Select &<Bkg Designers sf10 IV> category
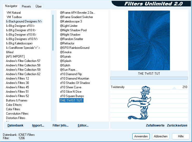Image resolution: width=192 pixels, height=142 pixels. pyautogui.click(x=22, y=39)
